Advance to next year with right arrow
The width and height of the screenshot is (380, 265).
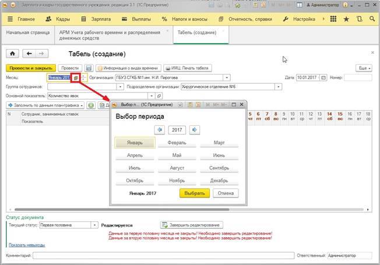[195, 130]
